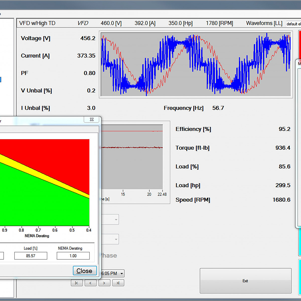Go to previous record with left arrow
This screenshot has height=301, width=301.
click(91, 283)
